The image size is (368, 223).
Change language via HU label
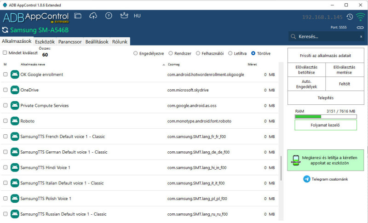pyautogui.click(x=137, y=16)
